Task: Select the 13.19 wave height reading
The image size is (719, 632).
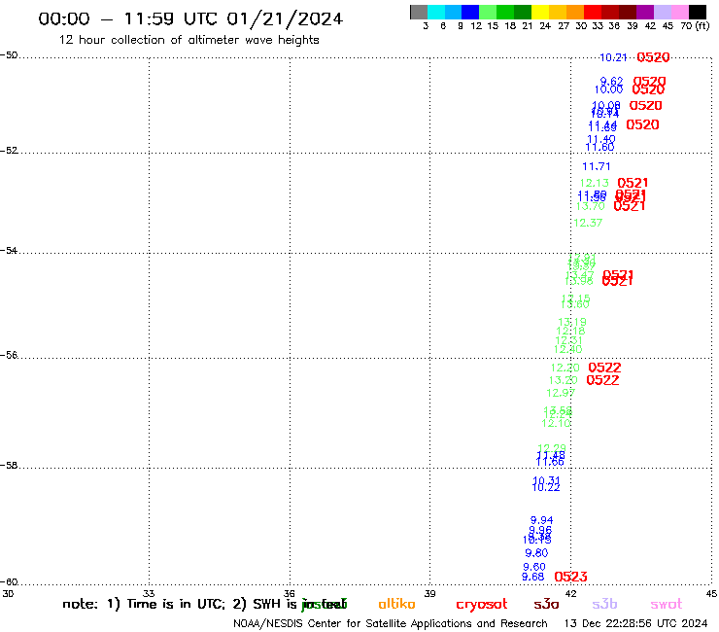Action: [572, 322]
